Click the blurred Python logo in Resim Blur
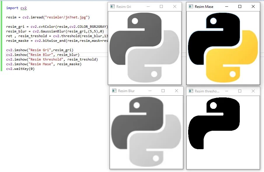The width and height of the screenshot is (264, 172). [x=146, y=132]
